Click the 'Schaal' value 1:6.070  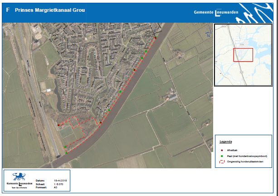tap(59, 183)
